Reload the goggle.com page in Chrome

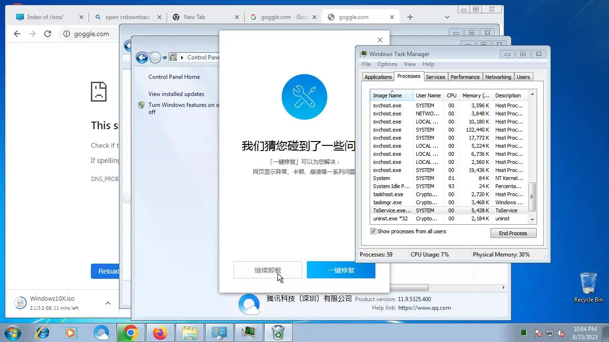pos(48,34)
